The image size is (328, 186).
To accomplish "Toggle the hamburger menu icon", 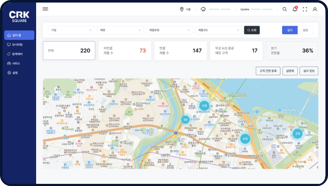I will coord(45,9).
